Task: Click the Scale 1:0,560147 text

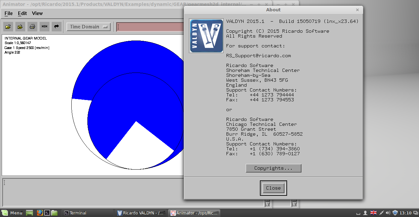Action: pos(18,43)
